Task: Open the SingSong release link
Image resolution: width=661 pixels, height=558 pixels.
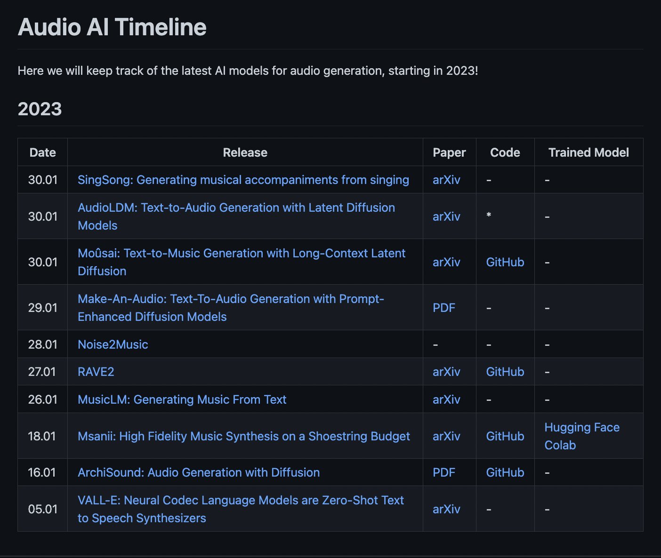Action: (x=243, y=180)
